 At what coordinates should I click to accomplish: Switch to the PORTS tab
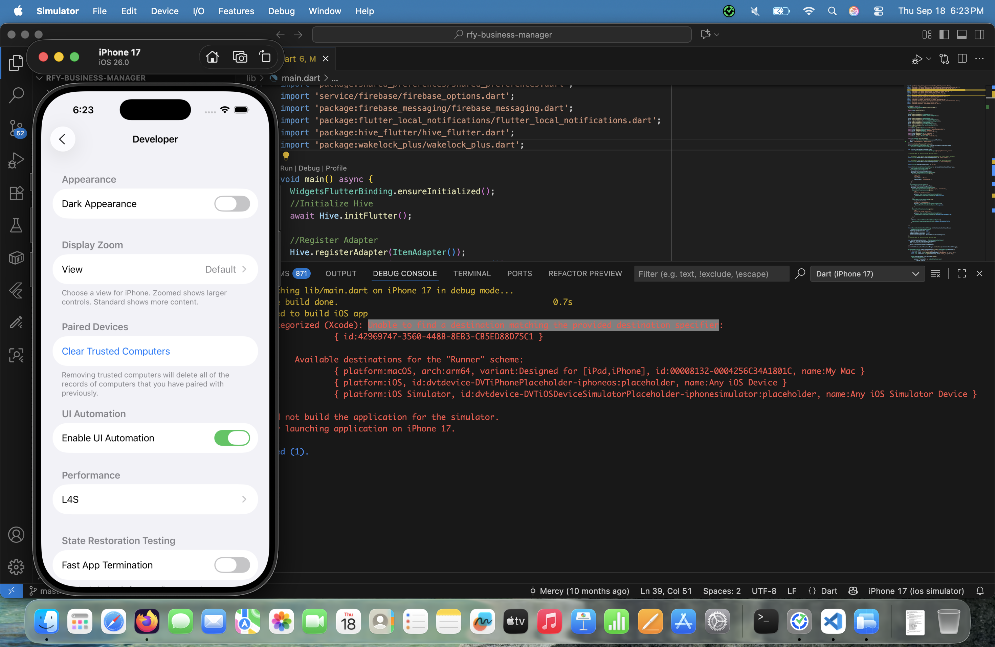(x=519, y=274)
